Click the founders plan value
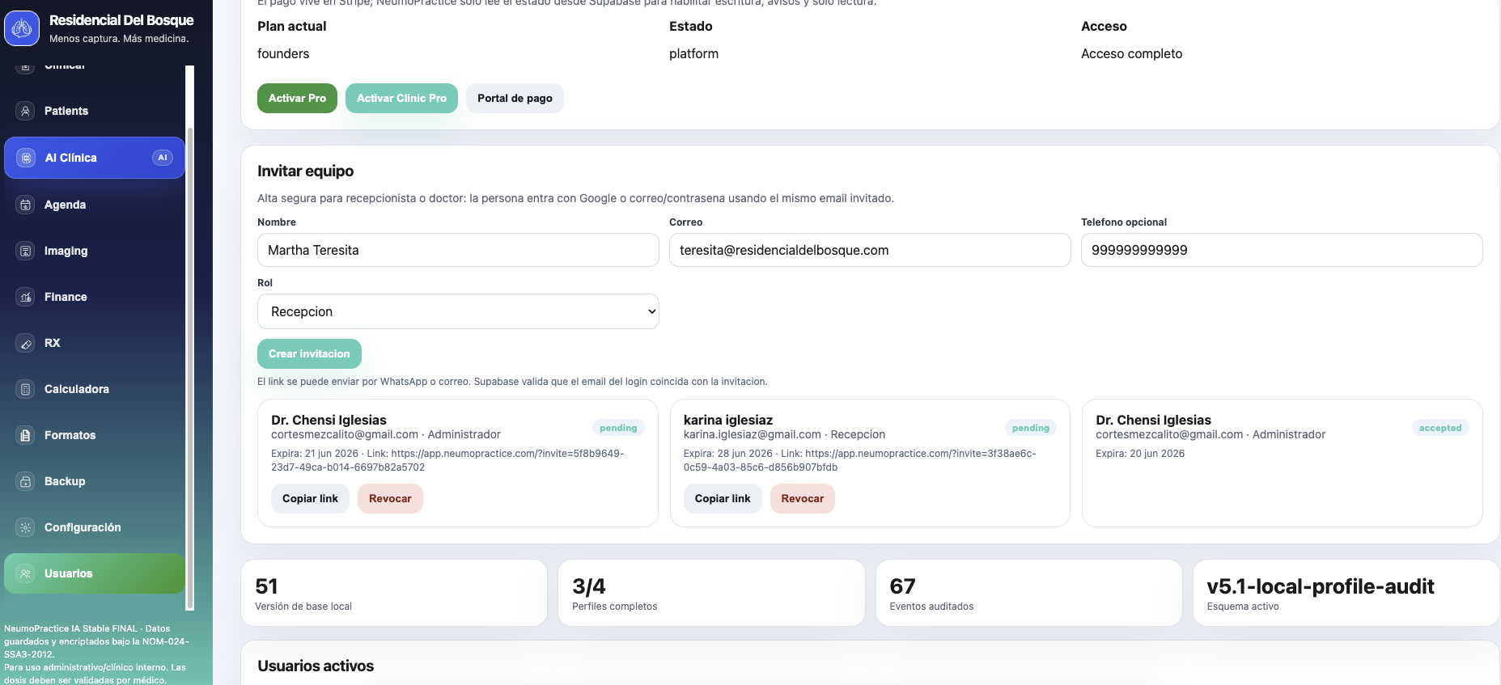 [x=283, y=53]
